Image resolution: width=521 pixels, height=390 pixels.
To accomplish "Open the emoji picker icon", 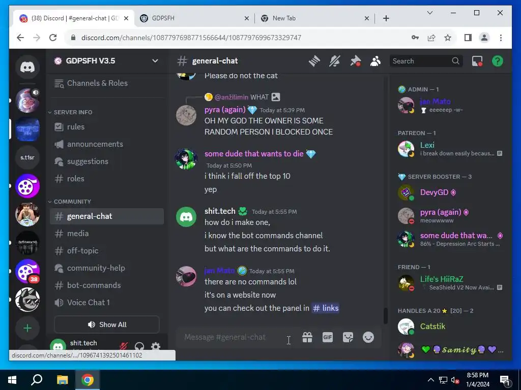I will pyautogui.click(x=368, y=337).
